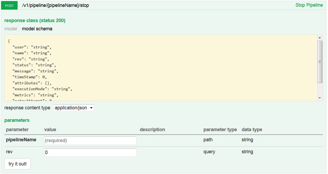
Task: Click the data type column header
Action: (252, 130)
